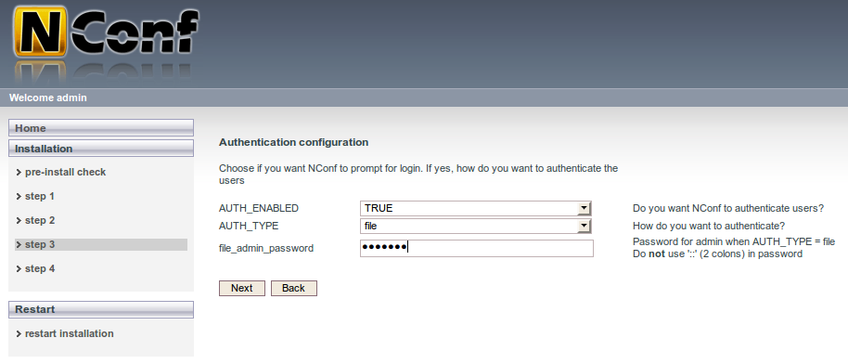The image size is (848, 364).
Task: Click arrow icon beside pre-install check
Action: pyautogui.click(x=19, y=173)
